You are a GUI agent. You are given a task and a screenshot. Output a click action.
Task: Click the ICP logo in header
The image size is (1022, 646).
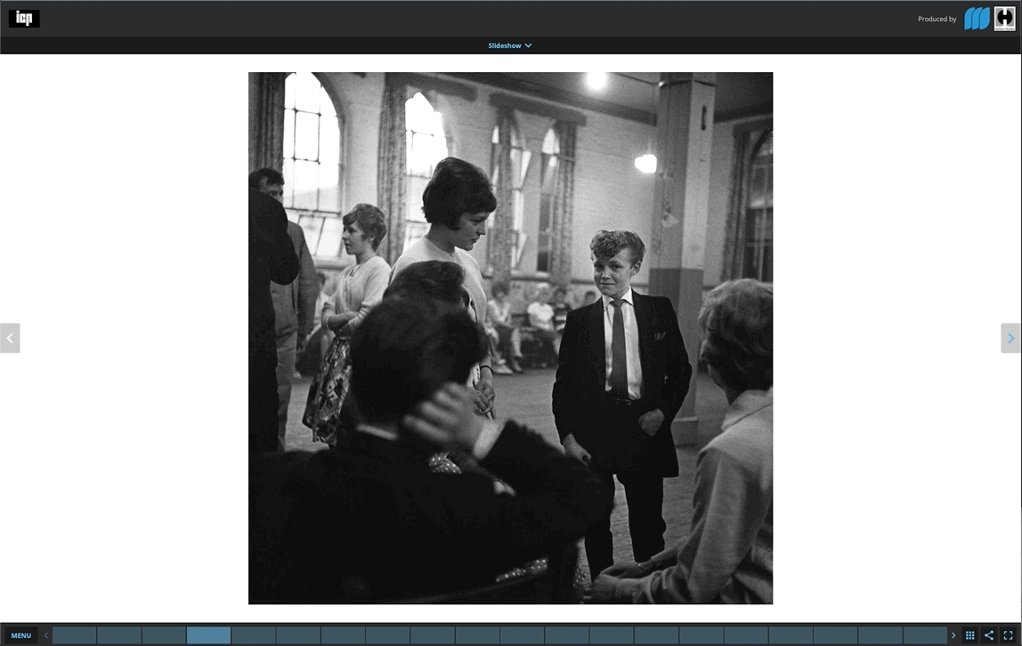click(x=24, y=19)
